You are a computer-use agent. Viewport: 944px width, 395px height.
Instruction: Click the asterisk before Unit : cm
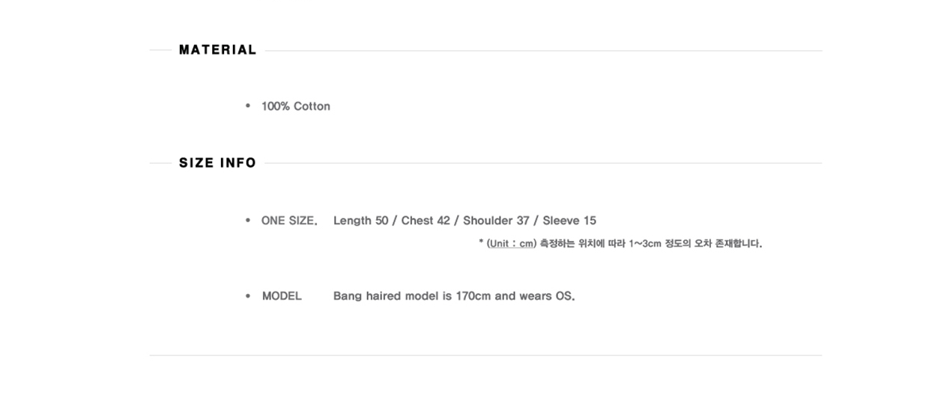(x=481, y=242)
